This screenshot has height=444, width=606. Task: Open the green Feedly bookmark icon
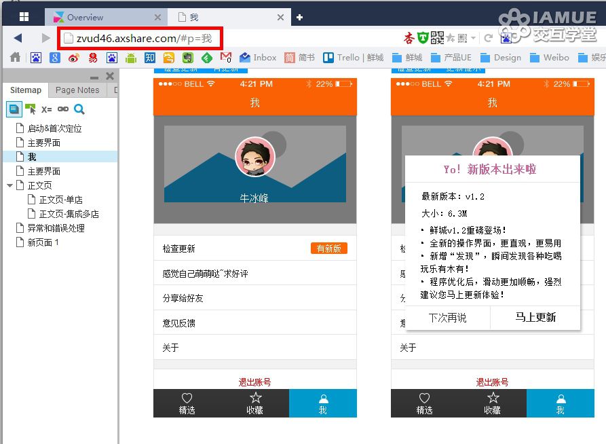click(207, 58)
